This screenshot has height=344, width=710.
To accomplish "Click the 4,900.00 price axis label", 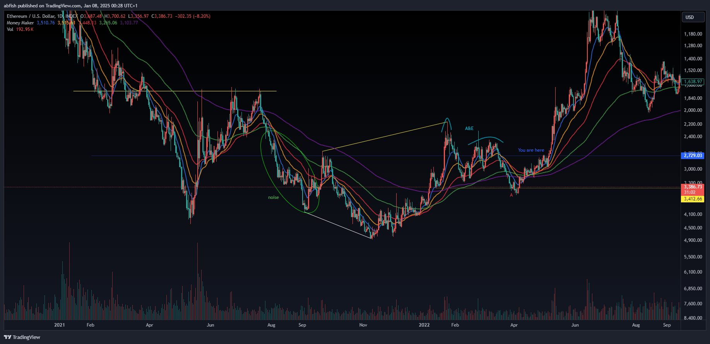I will (x=693, y=240).
